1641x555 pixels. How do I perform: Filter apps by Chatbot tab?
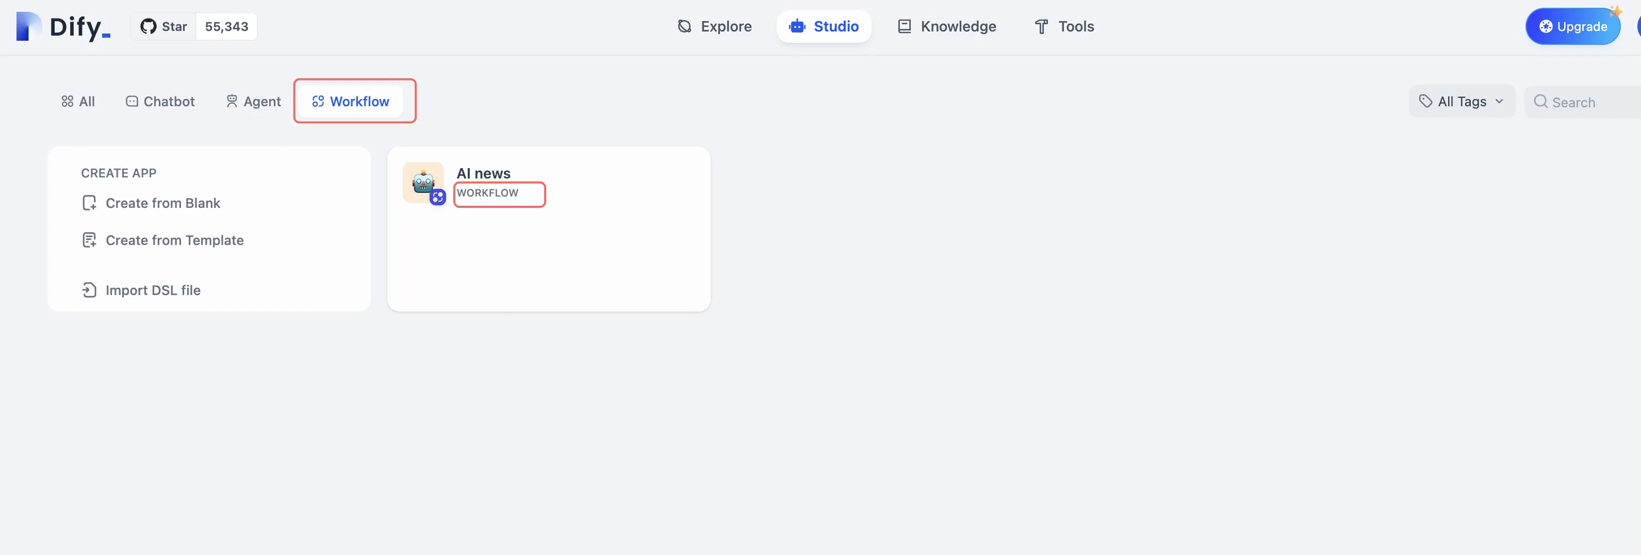pos(160,101)
